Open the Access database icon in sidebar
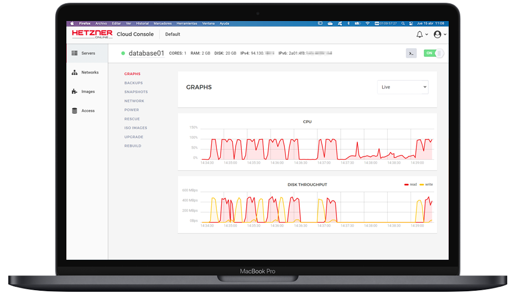Image resolution: width=515 pixels, height=294 pixels. click(x=75, y=111)
